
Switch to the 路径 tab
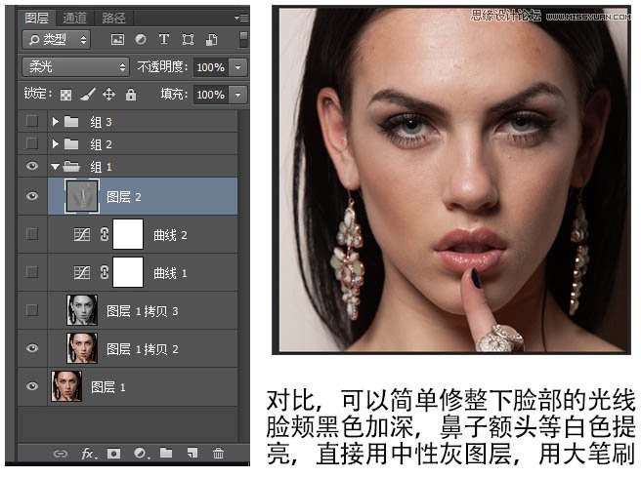(x=113, y=18)
